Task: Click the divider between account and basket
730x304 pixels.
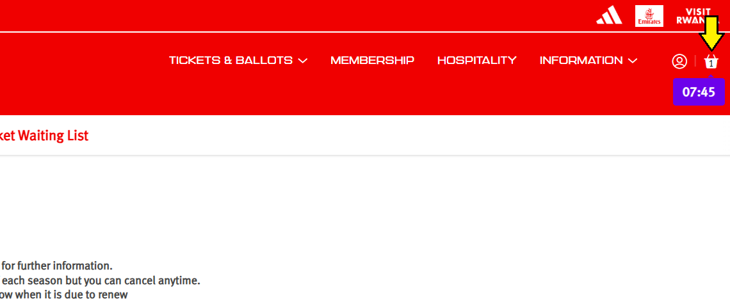Action: pyautogui.click(x=695, y=61)
